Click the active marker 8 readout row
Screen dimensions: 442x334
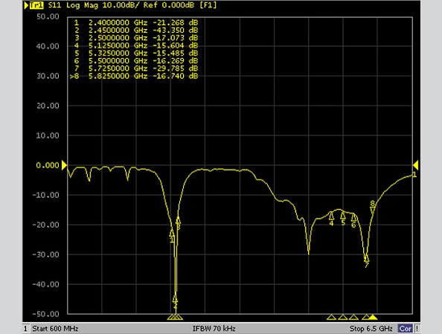tap(134, 76)
